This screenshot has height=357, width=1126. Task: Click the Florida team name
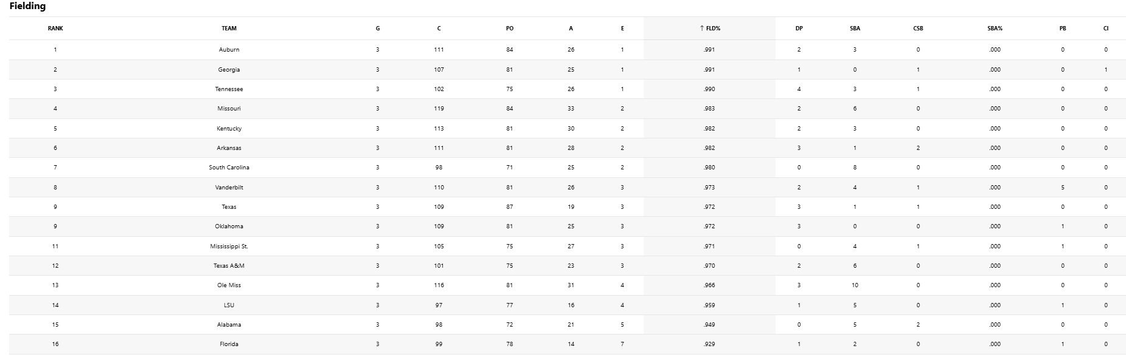[x=229, y=344]
